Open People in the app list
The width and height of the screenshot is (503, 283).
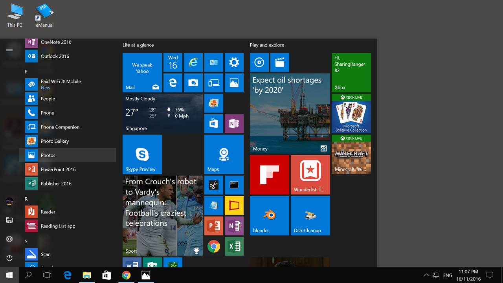[68, 99]
